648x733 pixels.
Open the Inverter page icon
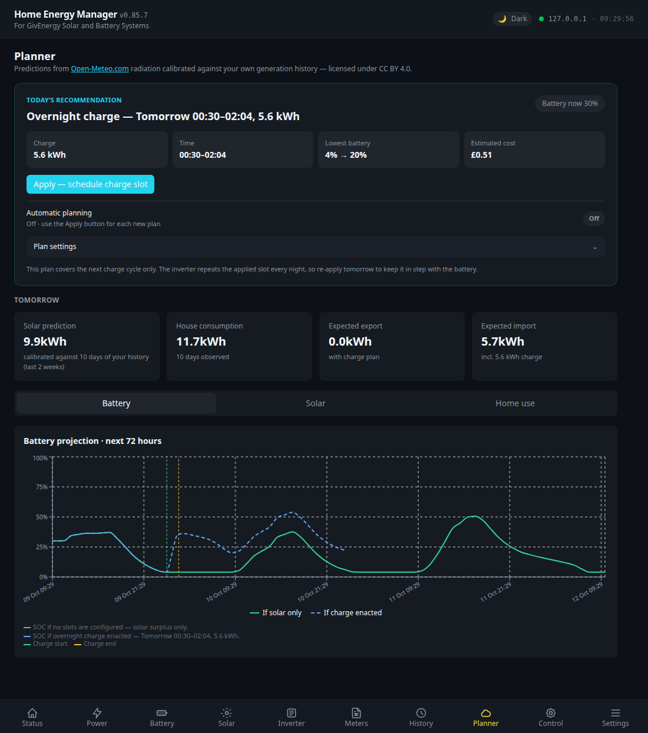(x=292, y=713)
